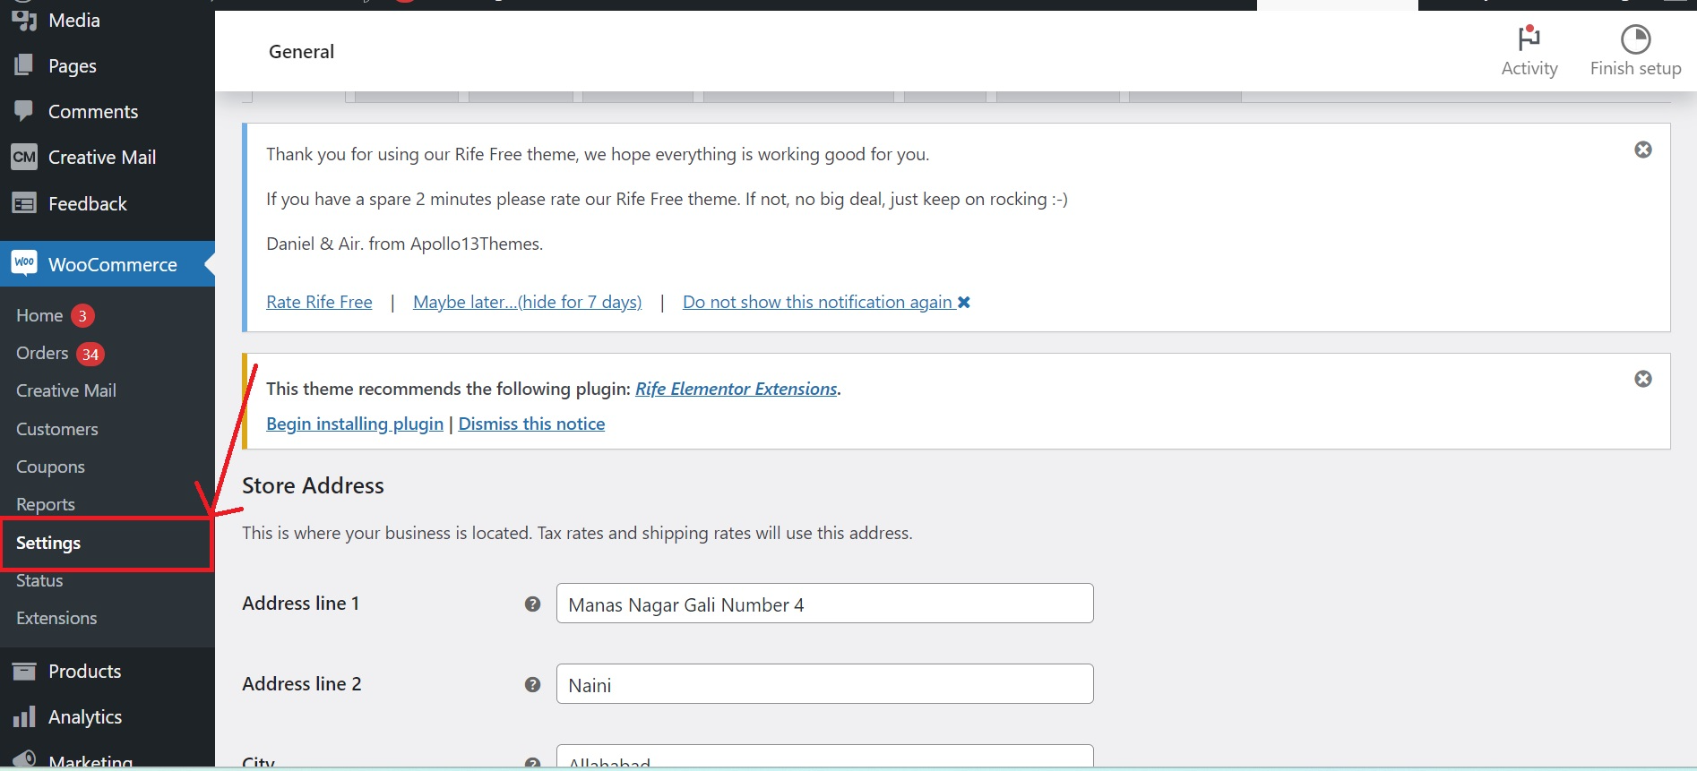Click help icon beside Address line 2
This screenshot has height=771, width=1697.
(532, 685)
